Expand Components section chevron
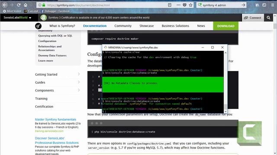The width and height of the screenshot is (277, 155). point(79,90)
